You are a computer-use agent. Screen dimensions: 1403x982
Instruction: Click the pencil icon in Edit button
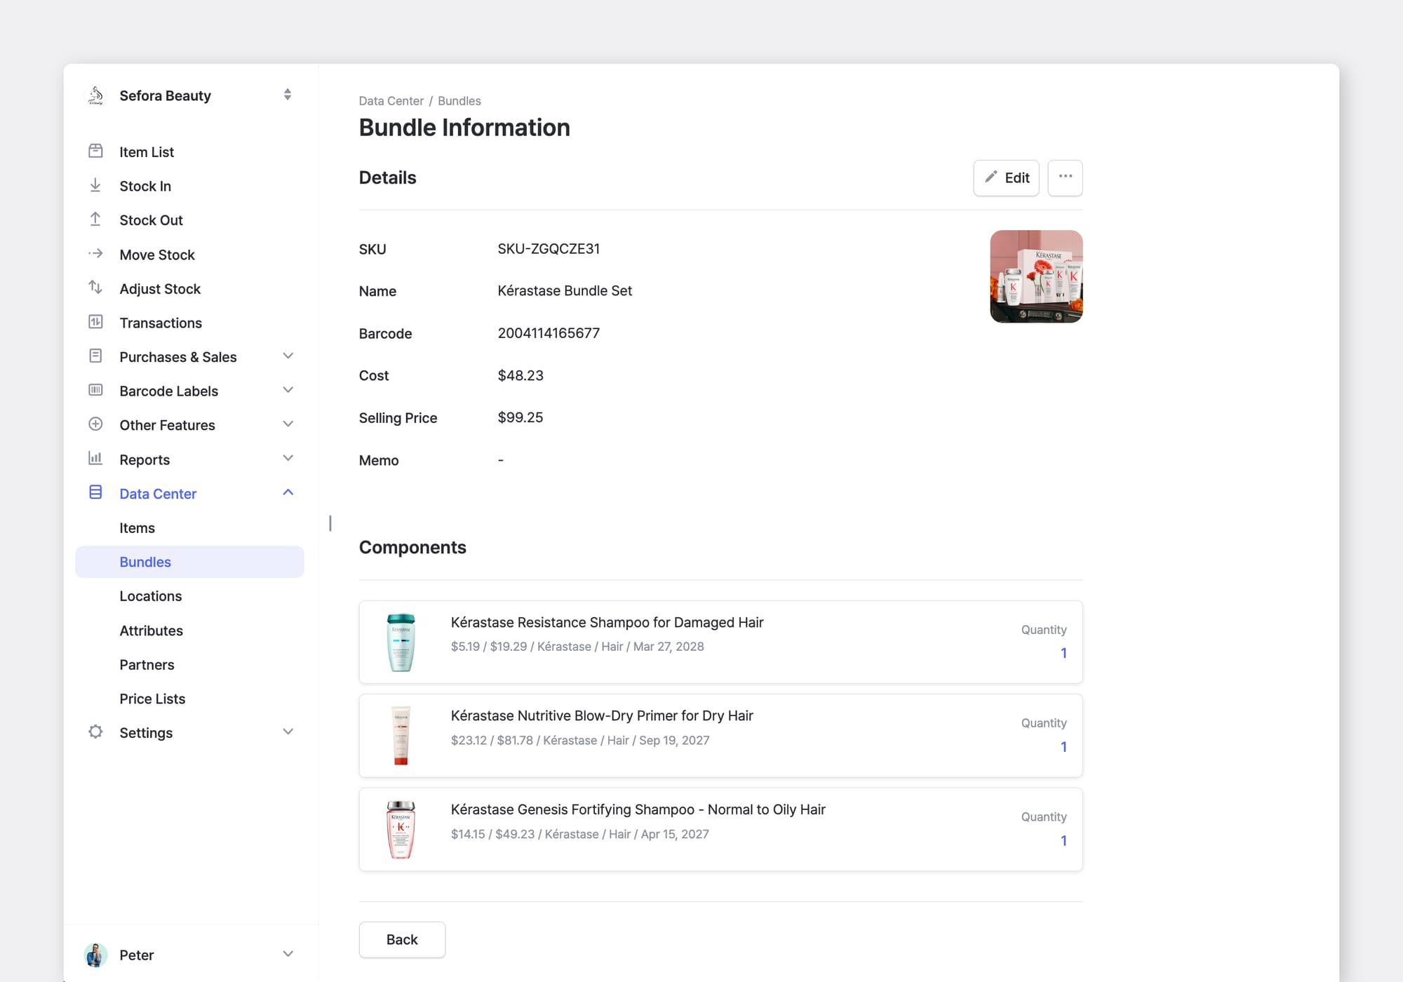(x=991, y=177)
